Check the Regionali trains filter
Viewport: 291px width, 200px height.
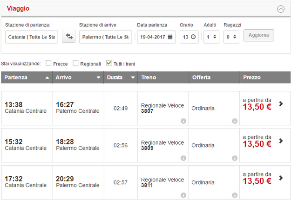(75, 63)
